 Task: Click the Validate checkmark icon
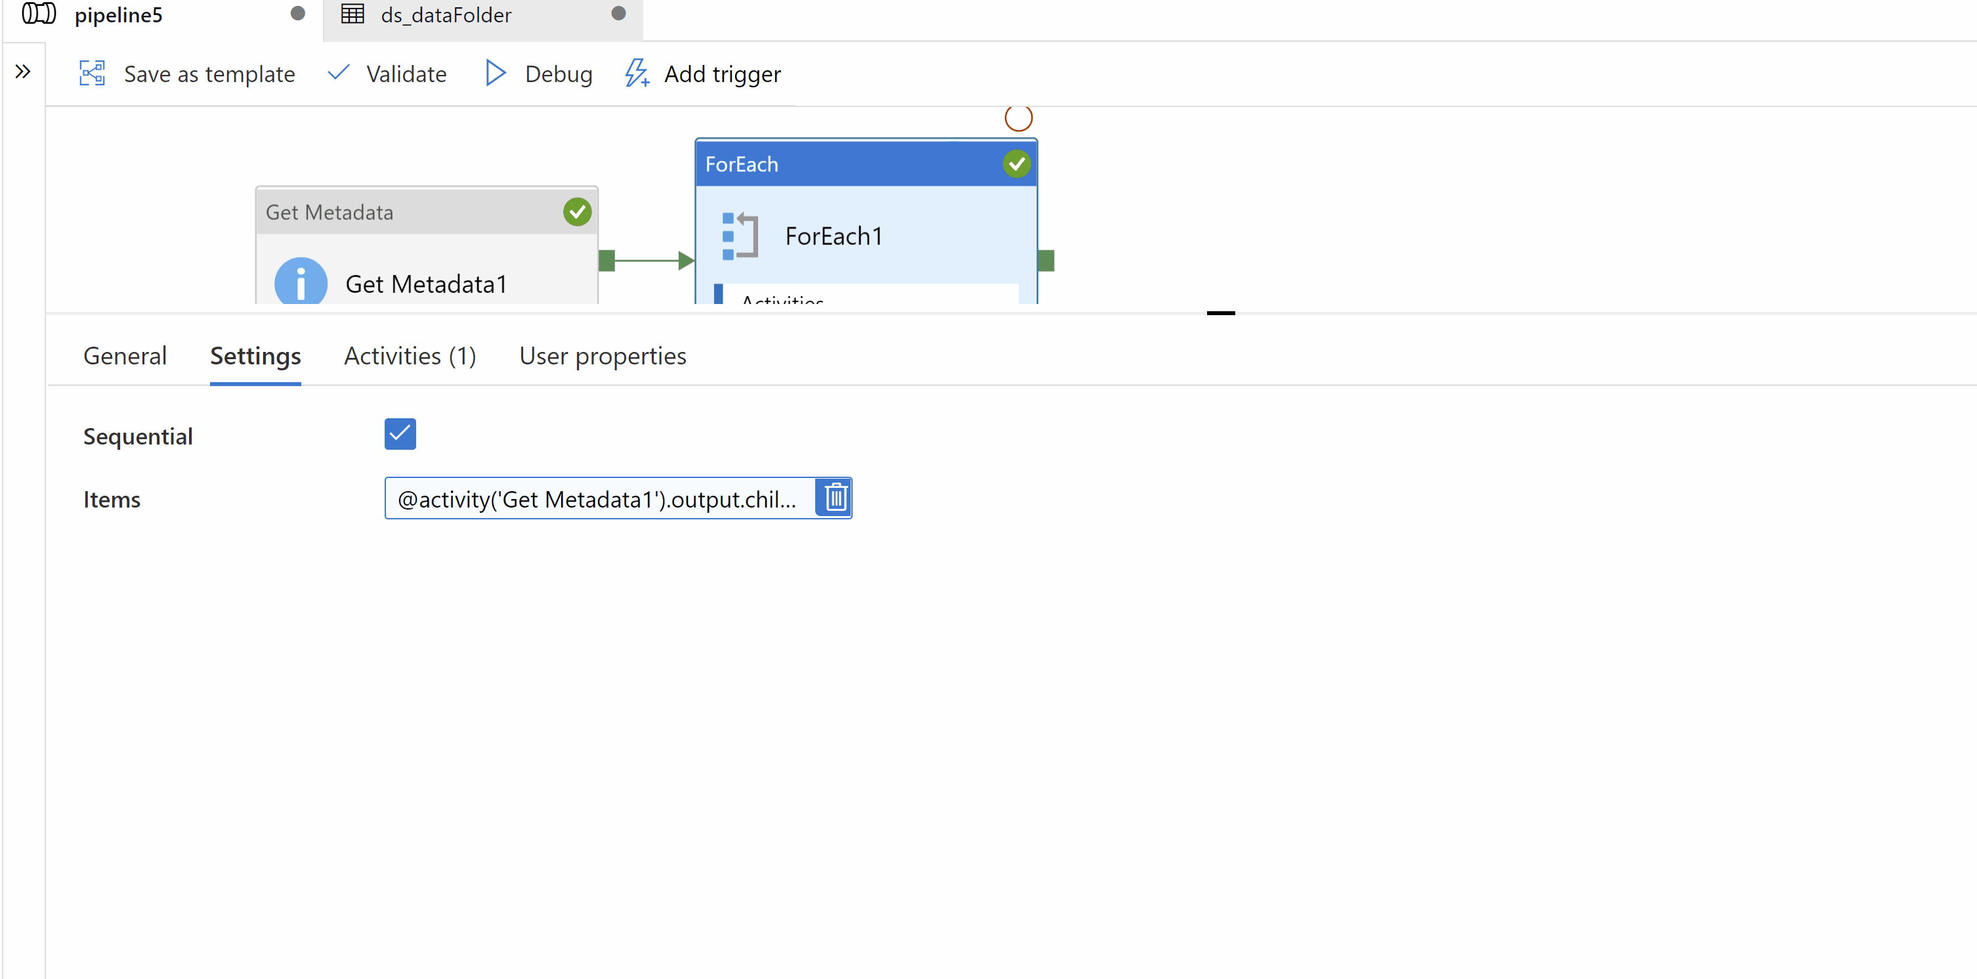point(337,73)
